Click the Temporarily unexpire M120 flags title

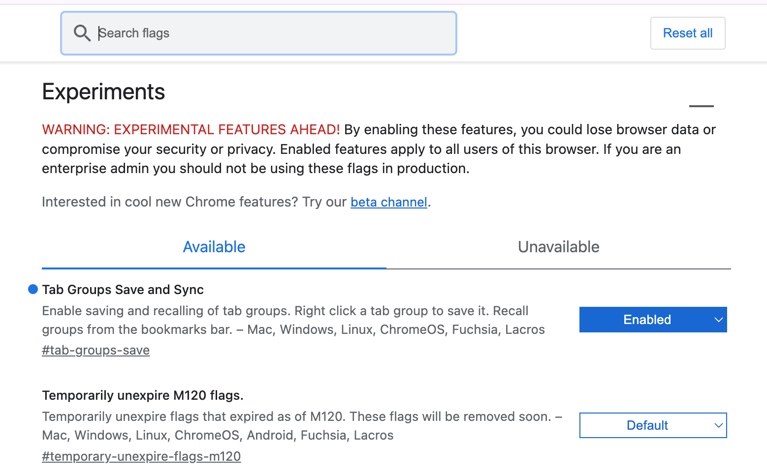(x=143, y=395)
